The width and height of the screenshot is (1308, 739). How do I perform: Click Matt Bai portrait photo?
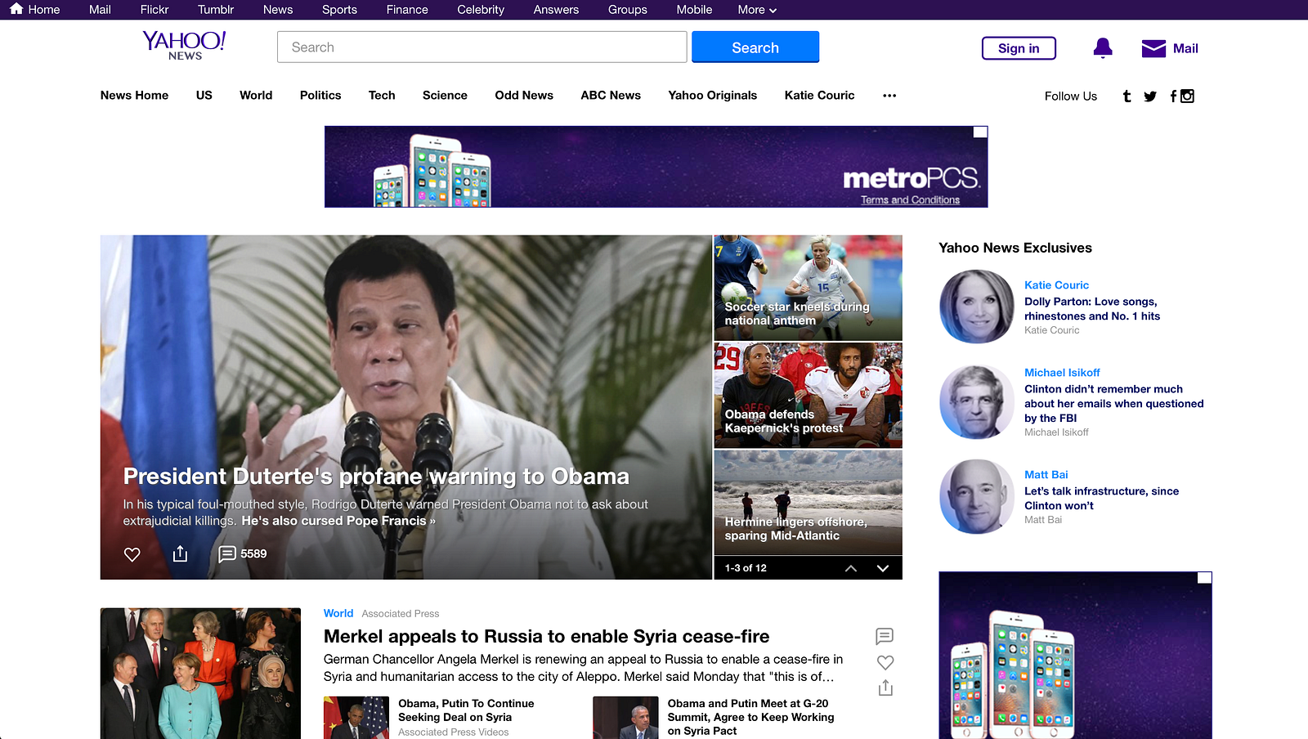point(977,497)
